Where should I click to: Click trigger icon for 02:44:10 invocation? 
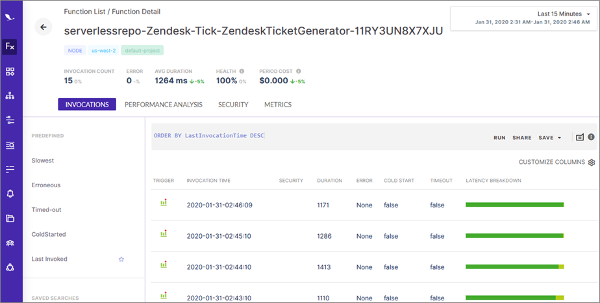(164, 265)
